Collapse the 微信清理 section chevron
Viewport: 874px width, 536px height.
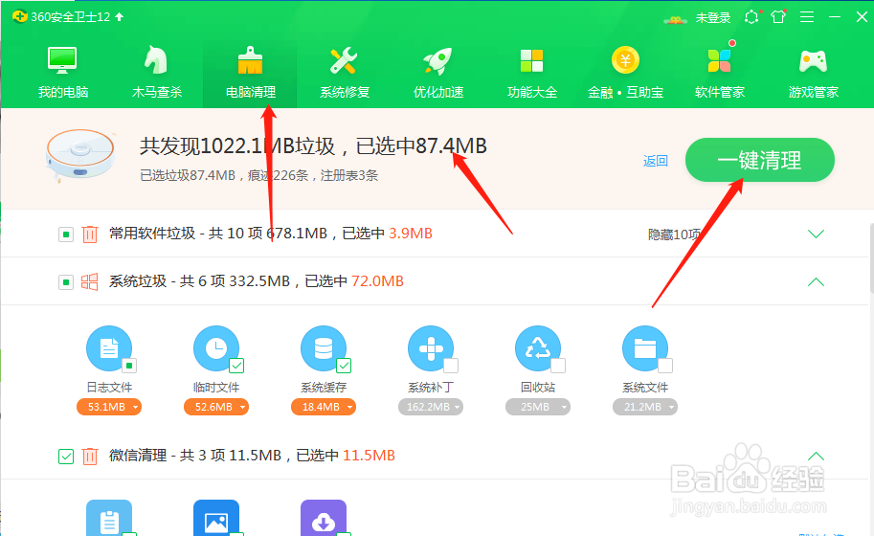coord(816,457)
